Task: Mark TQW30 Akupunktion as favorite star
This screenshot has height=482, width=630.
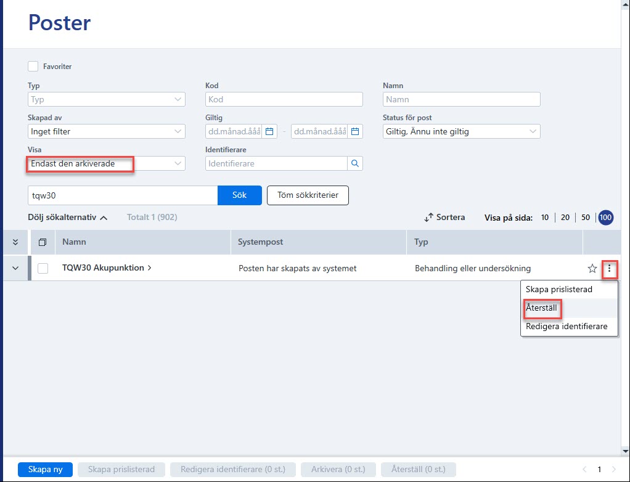Action: (x=592, y=268)
